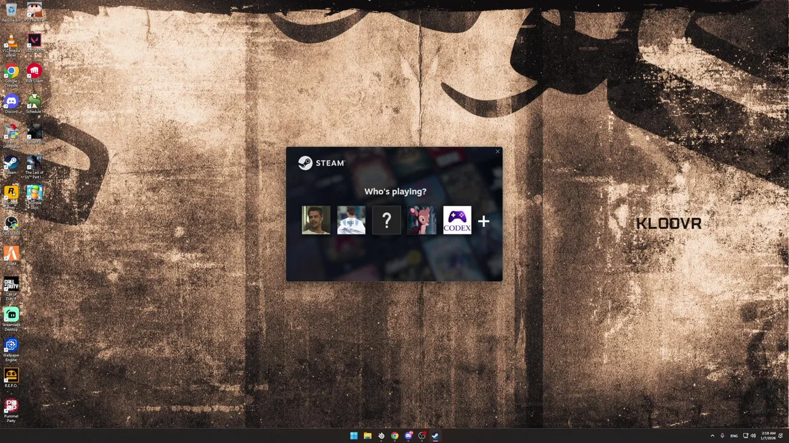The height and width of the screenshot is (443, 789).
Task: Click the ENG language indicator
Action: [734, 436]
